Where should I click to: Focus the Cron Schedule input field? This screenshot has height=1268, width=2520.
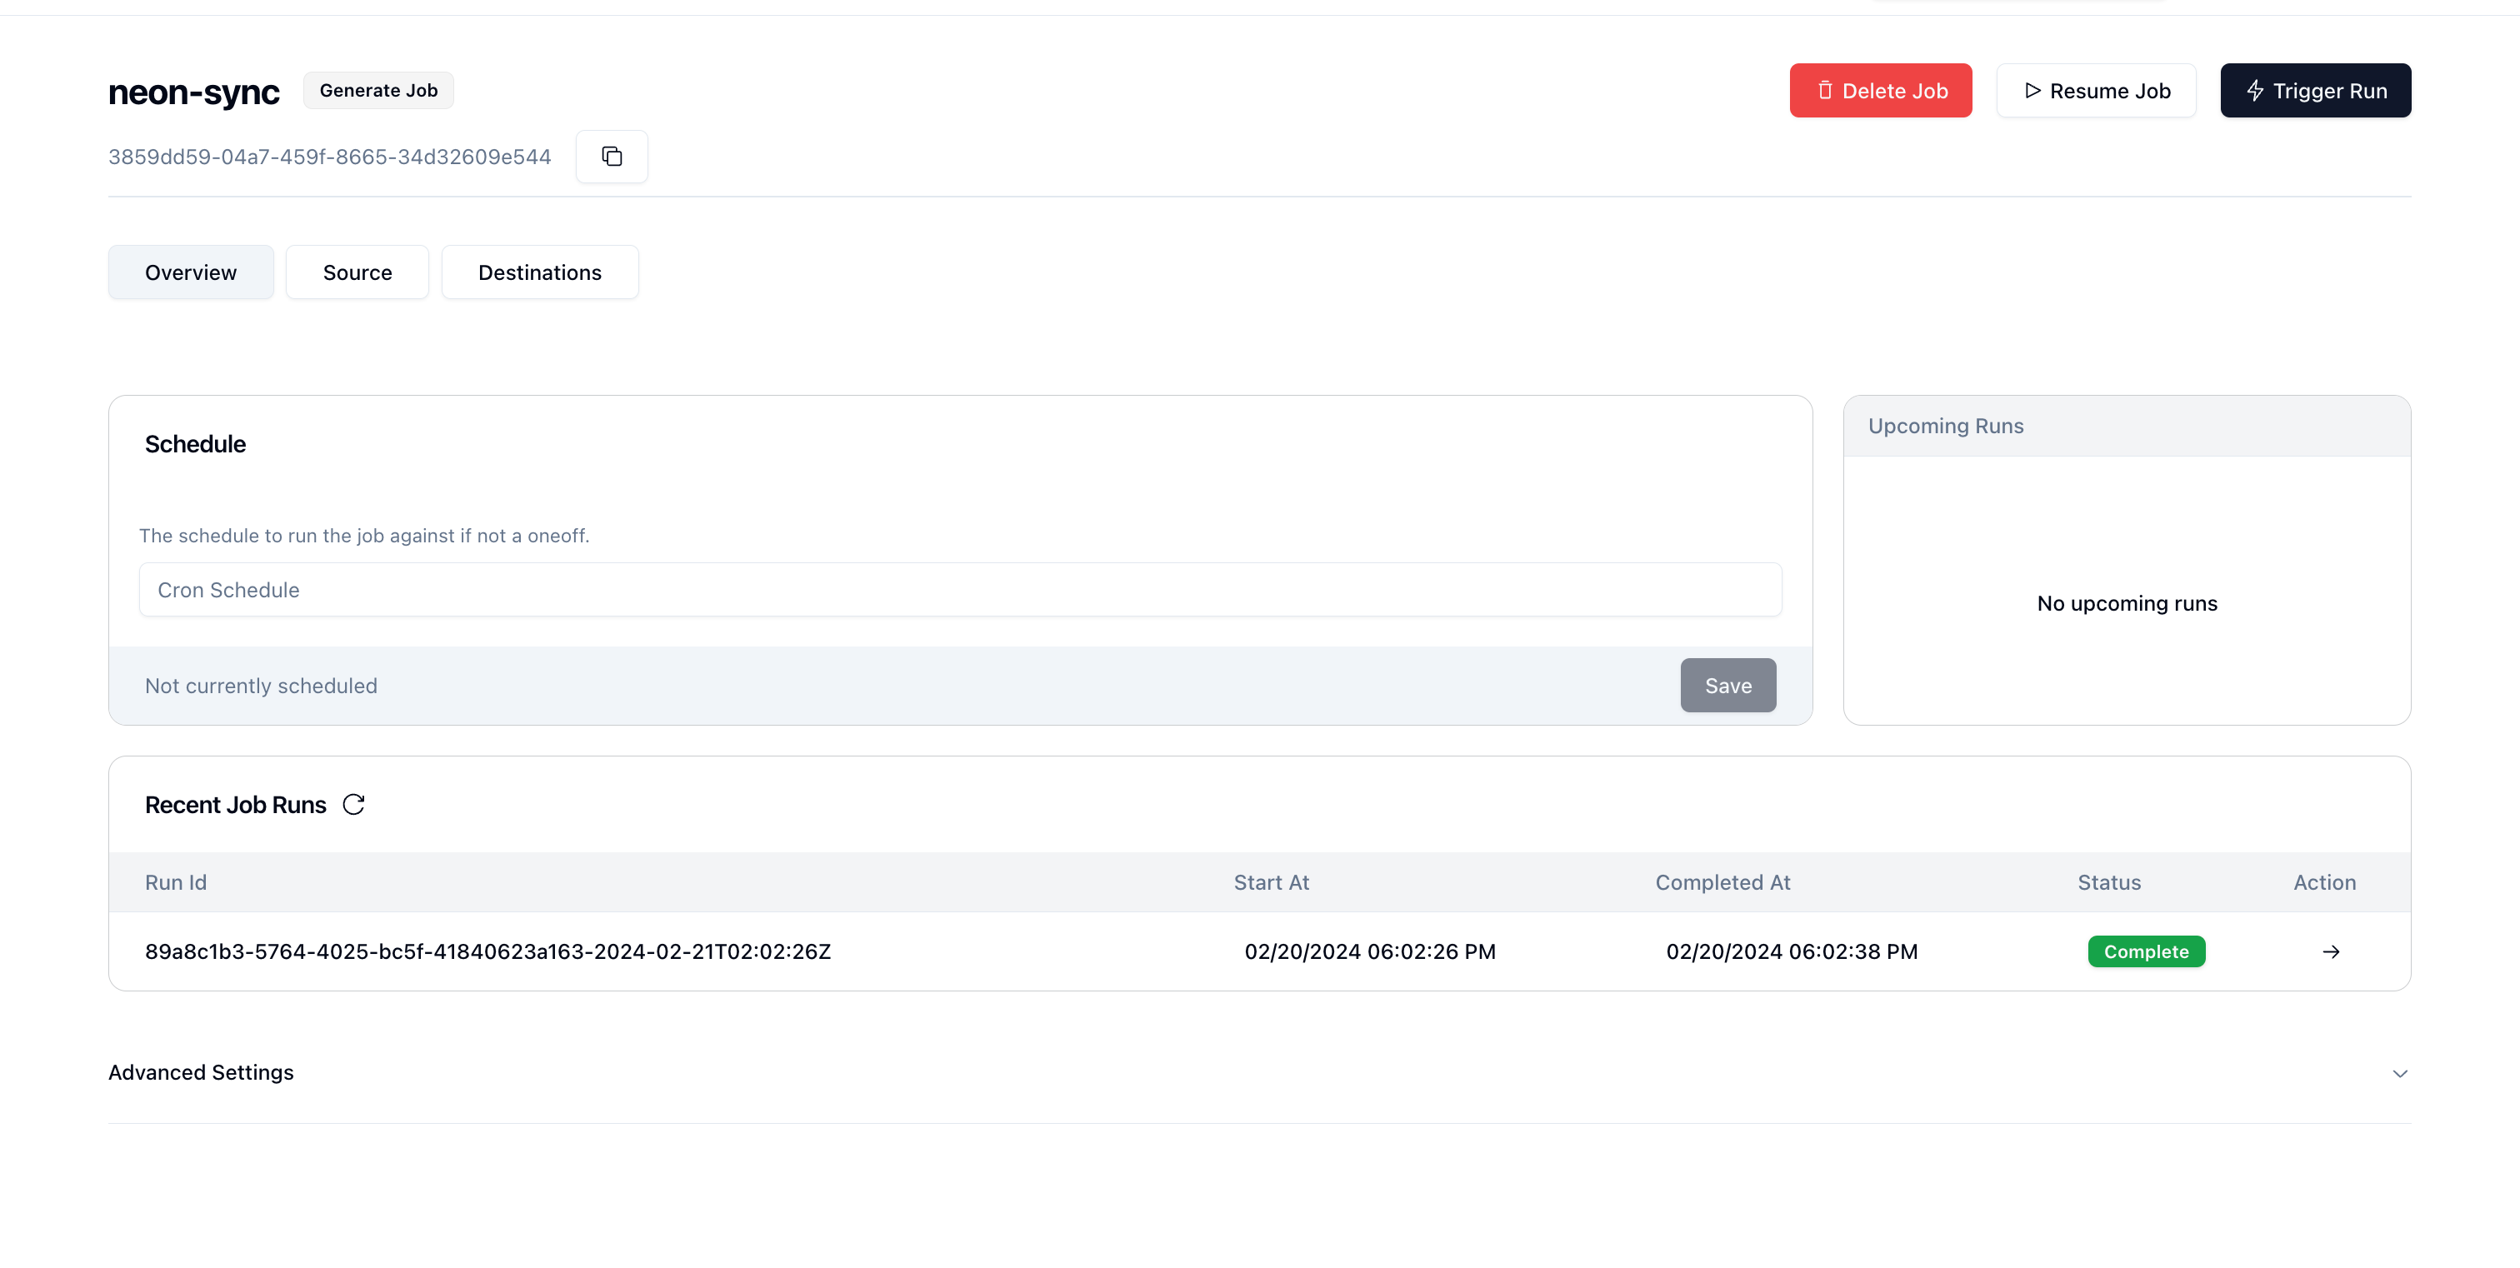click(960, 590)
